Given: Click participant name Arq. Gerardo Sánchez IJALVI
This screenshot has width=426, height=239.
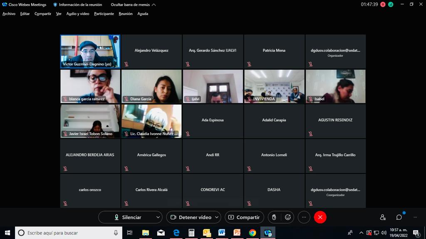Looking at the screenshot, I should pyautogui.click(x=213, y=50).
